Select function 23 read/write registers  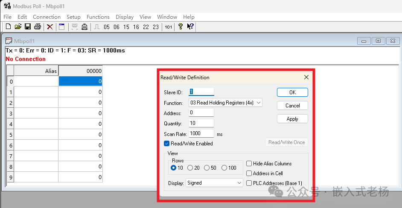[x=156, y=27]
